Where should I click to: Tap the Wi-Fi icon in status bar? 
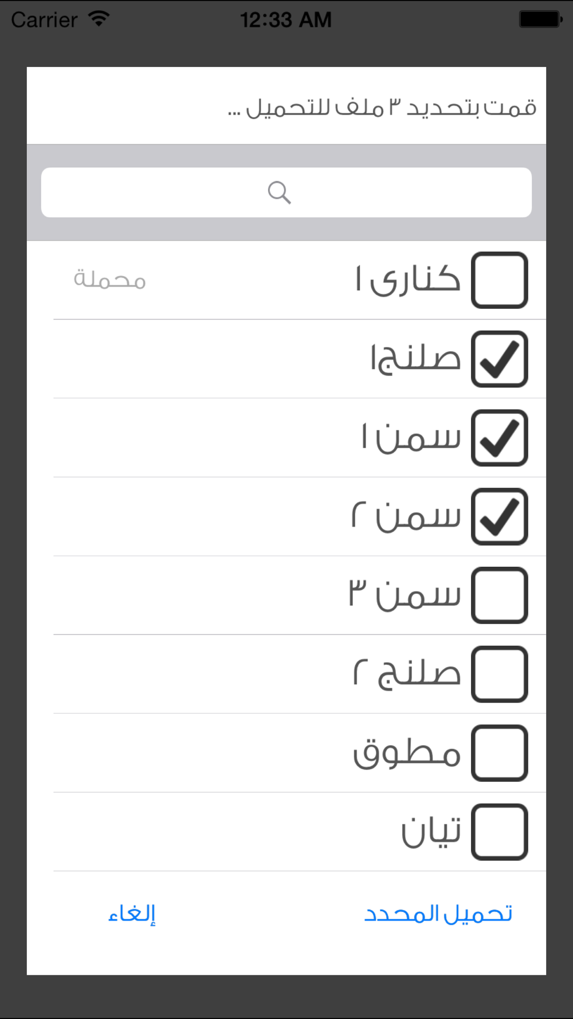[x=99, y=19]
